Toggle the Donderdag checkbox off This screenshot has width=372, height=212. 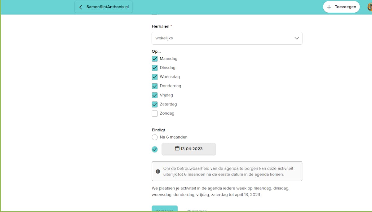tap(155, 86)
